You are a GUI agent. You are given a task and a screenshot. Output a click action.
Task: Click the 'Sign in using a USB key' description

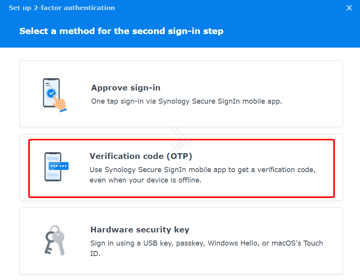coord(206,243)
